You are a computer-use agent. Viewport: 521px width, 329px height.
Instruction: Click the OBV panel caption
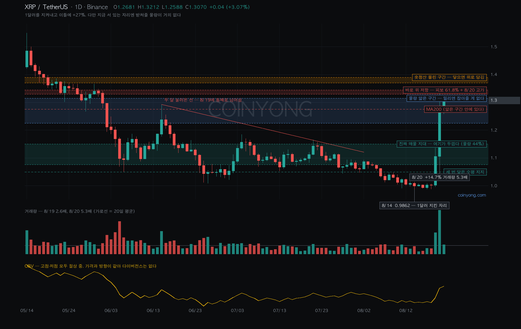coord(90,266)
